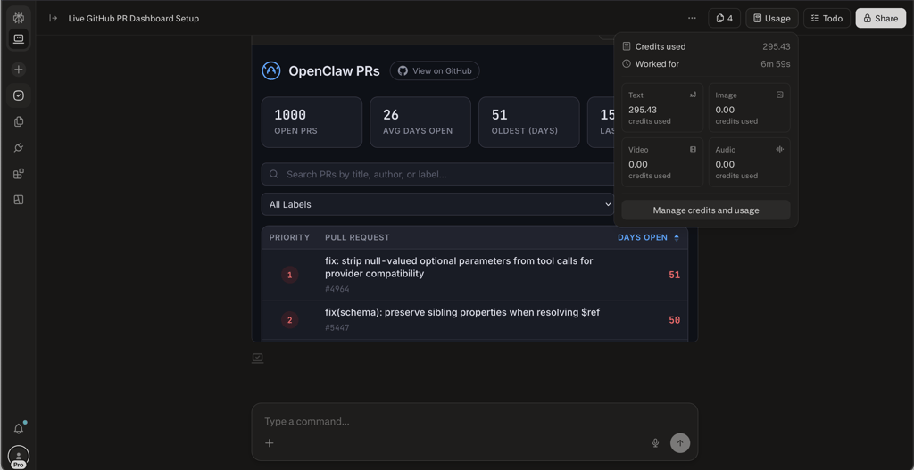Viewport: 914px width, 470px height.
Task: Open the layout panel icon in sidebar
Action: click(19, 200)
